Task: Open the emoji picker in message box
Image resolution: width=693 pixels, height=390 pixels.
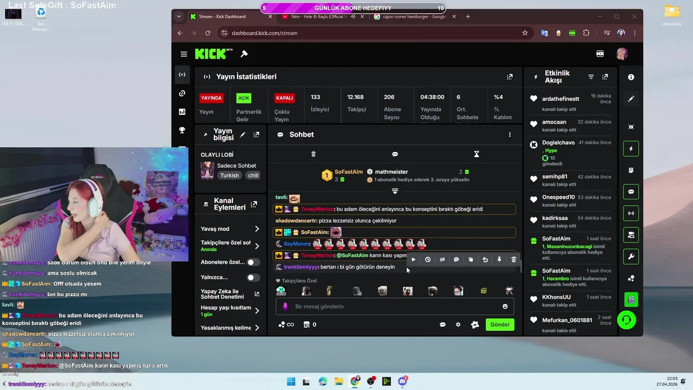Action: 505,307
